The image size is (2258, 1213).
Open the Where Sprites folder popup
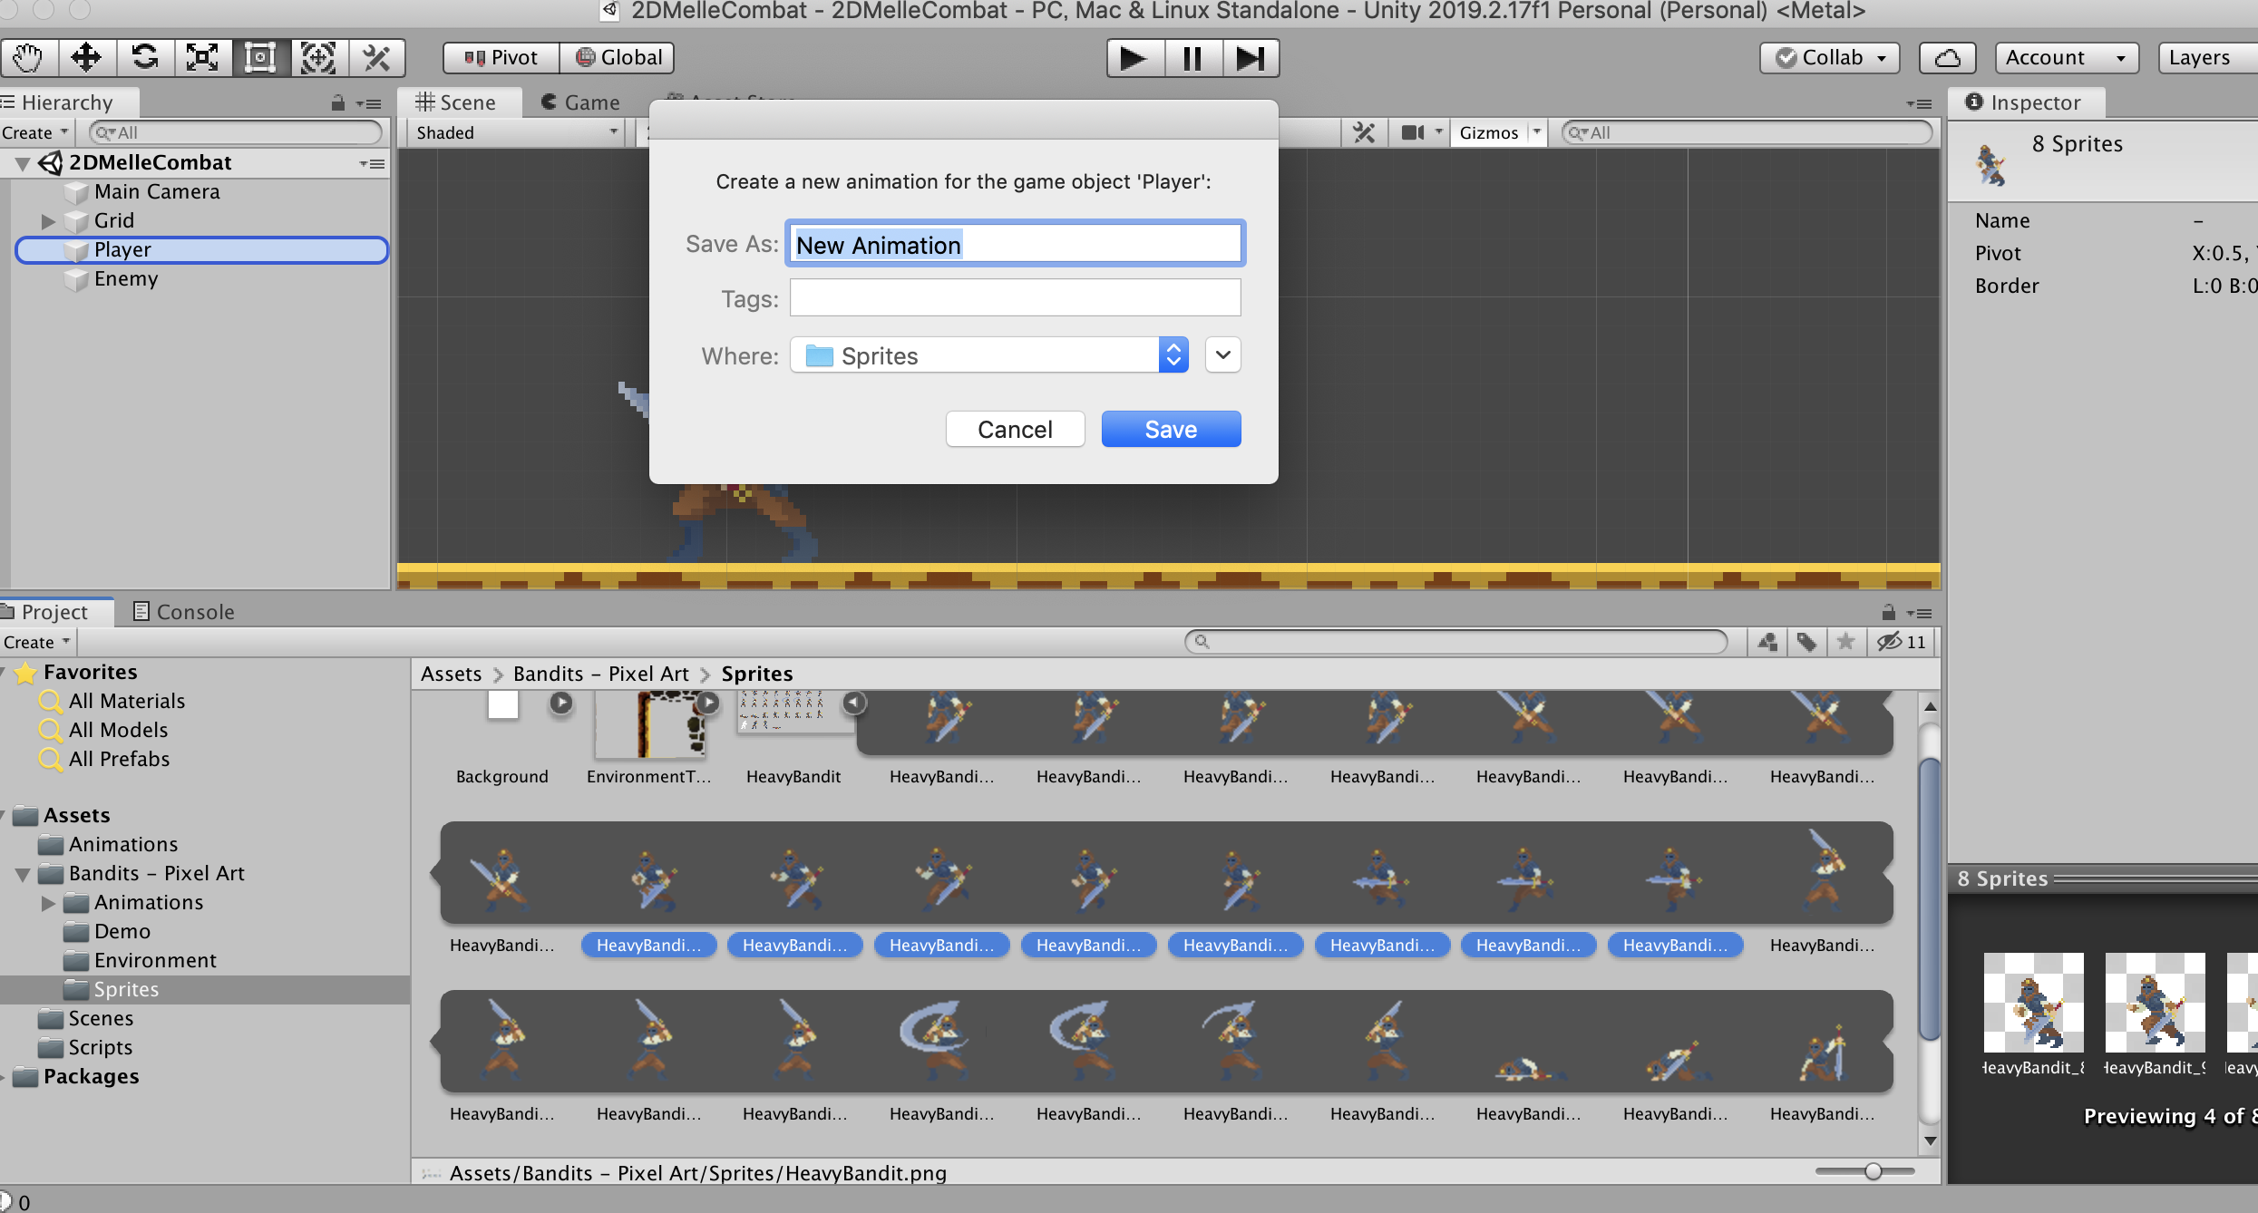(x=988, y=355)
